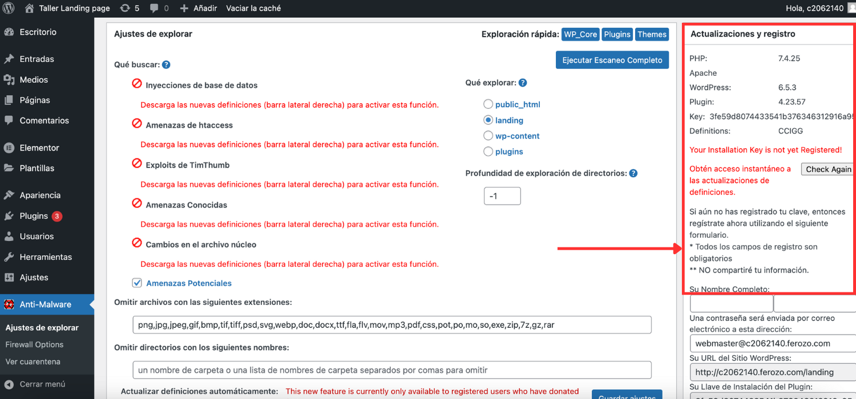Image resolution: width=856 pixels, height=399 pixels.
Task: Click the Anti-Malware sidebar icon
Action: 9,304
